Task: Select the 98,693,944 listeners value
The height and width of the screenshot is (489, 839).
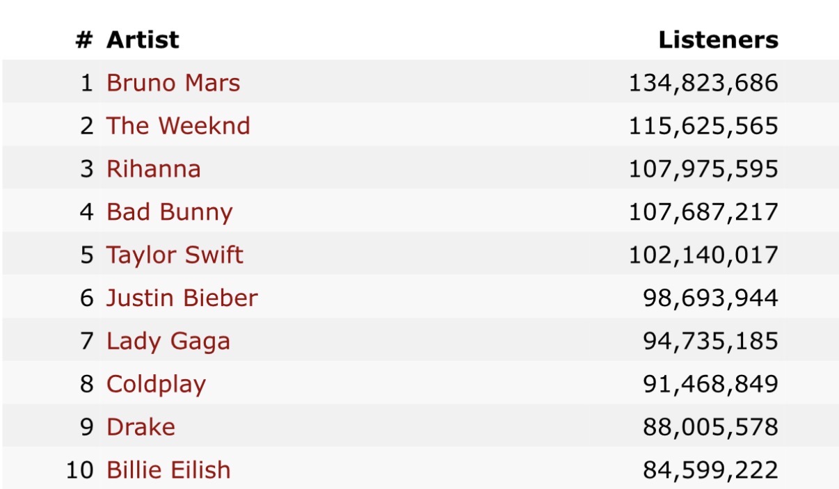Action: tap(710, 298)
